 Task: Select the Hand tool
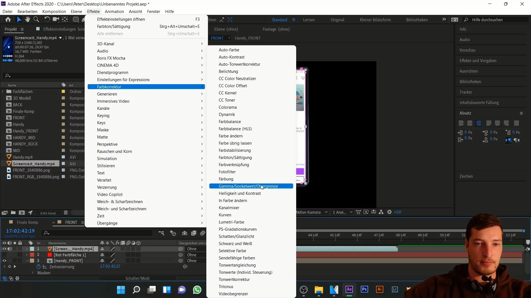pyautogui.click(x=27, y=20)
